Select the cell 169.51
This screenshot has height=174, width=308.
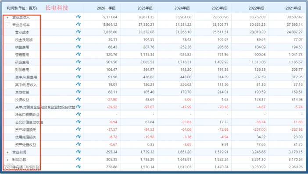297,92
